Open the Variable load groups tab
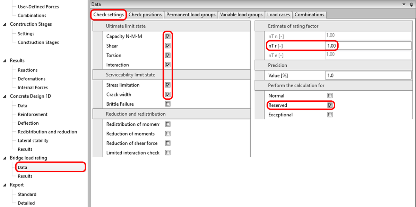Screen dimensions: 416x207 click(x=241, y=15)
